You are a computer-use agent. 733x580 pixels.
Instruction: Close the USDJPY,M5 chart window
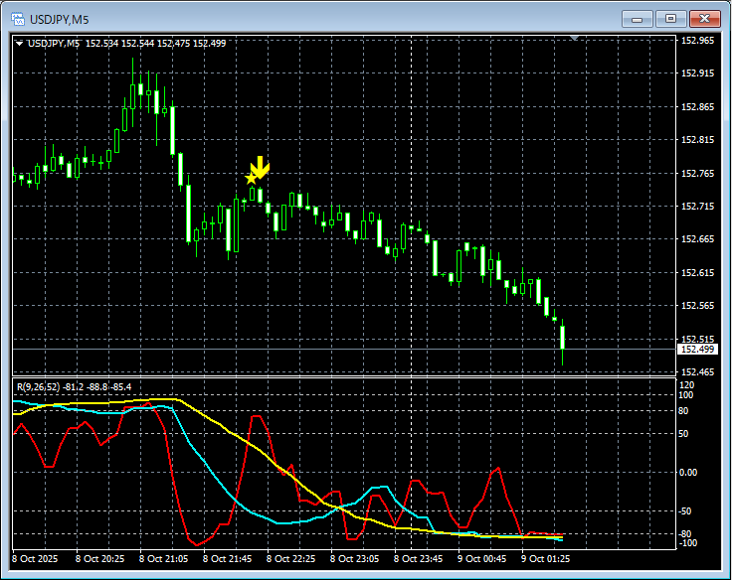(704, 19)
